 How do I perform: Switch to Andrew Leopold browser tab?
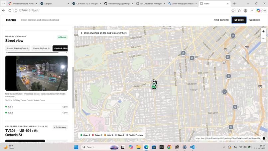tap(23, 3)
